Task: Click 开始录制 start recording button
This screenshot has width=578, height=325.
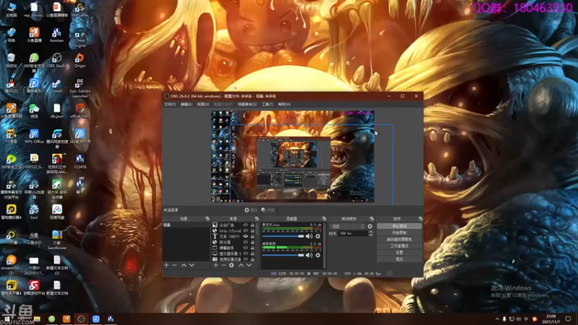Action: (x=400, y=233)
